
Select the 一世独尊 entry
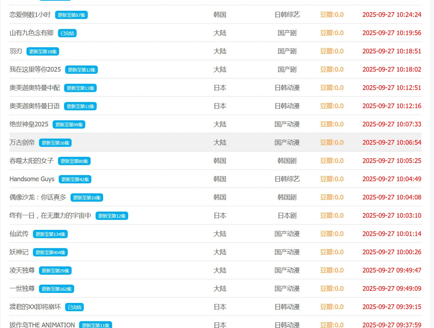point(22,289)
